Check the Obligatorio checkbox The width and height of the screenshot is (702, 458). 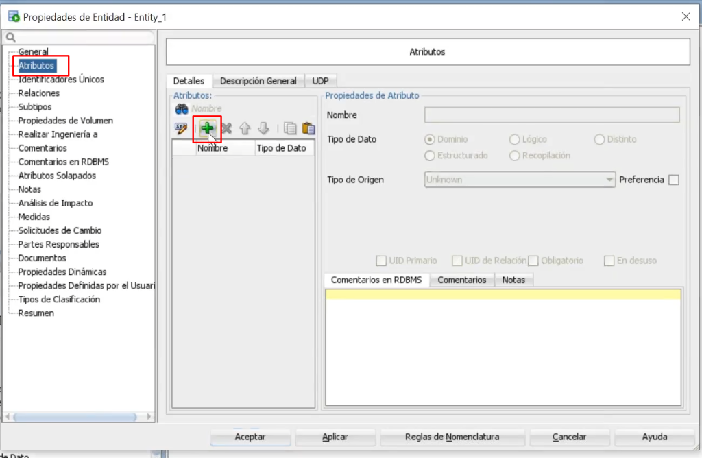[533, 261]
